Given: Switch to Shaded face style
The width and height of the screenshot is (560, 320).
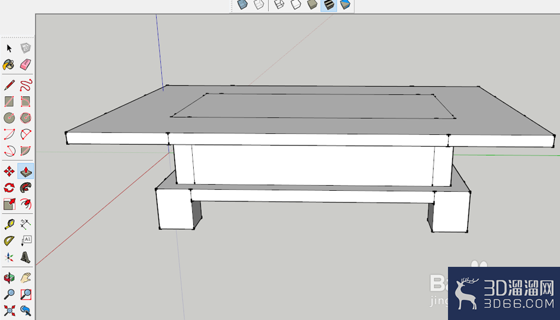Looking at the screenshot, I should click(312, 4).
